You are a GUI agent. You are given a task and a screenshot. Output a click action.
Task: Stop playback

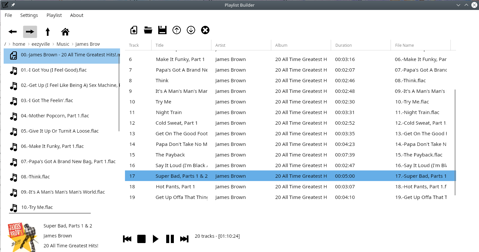(x=141, y=239)
